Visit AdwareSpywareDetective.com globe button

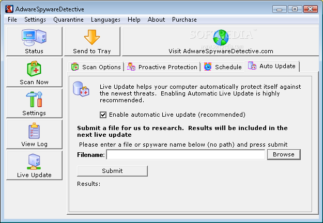click(x=220, y=41)
